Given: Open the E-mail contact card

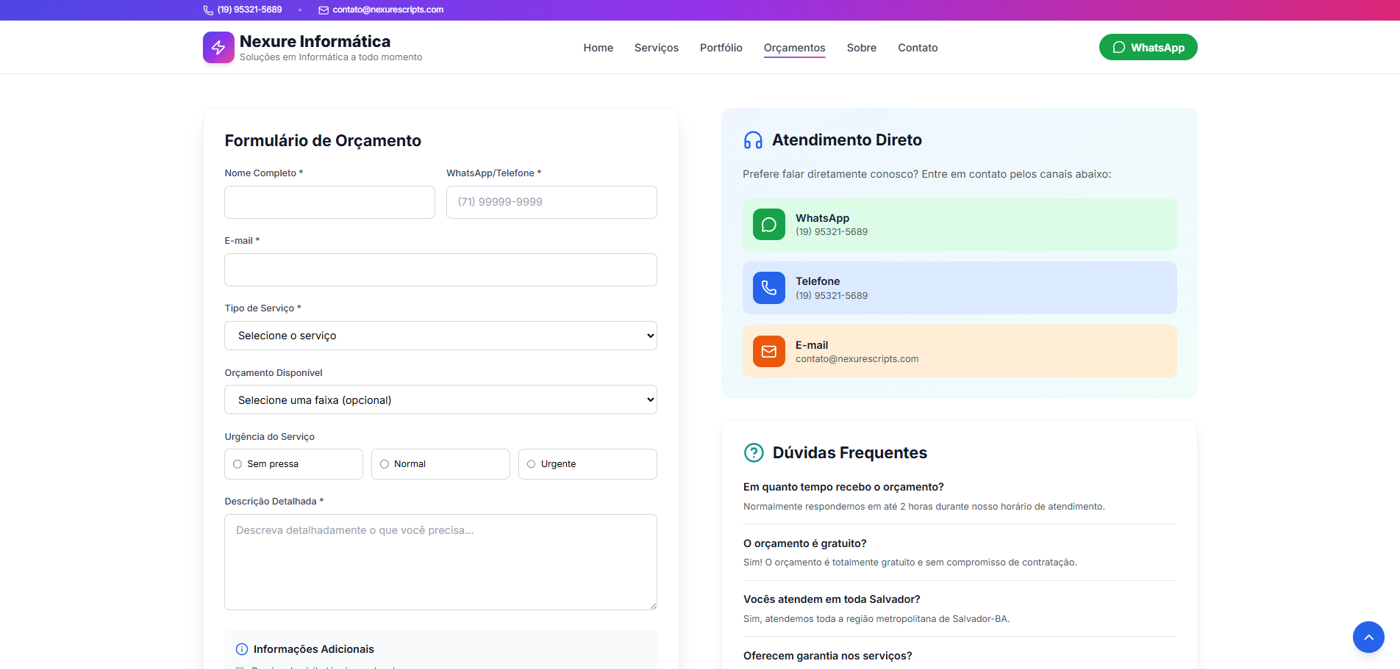Looking at the screenshot, I should pos(960,351).
